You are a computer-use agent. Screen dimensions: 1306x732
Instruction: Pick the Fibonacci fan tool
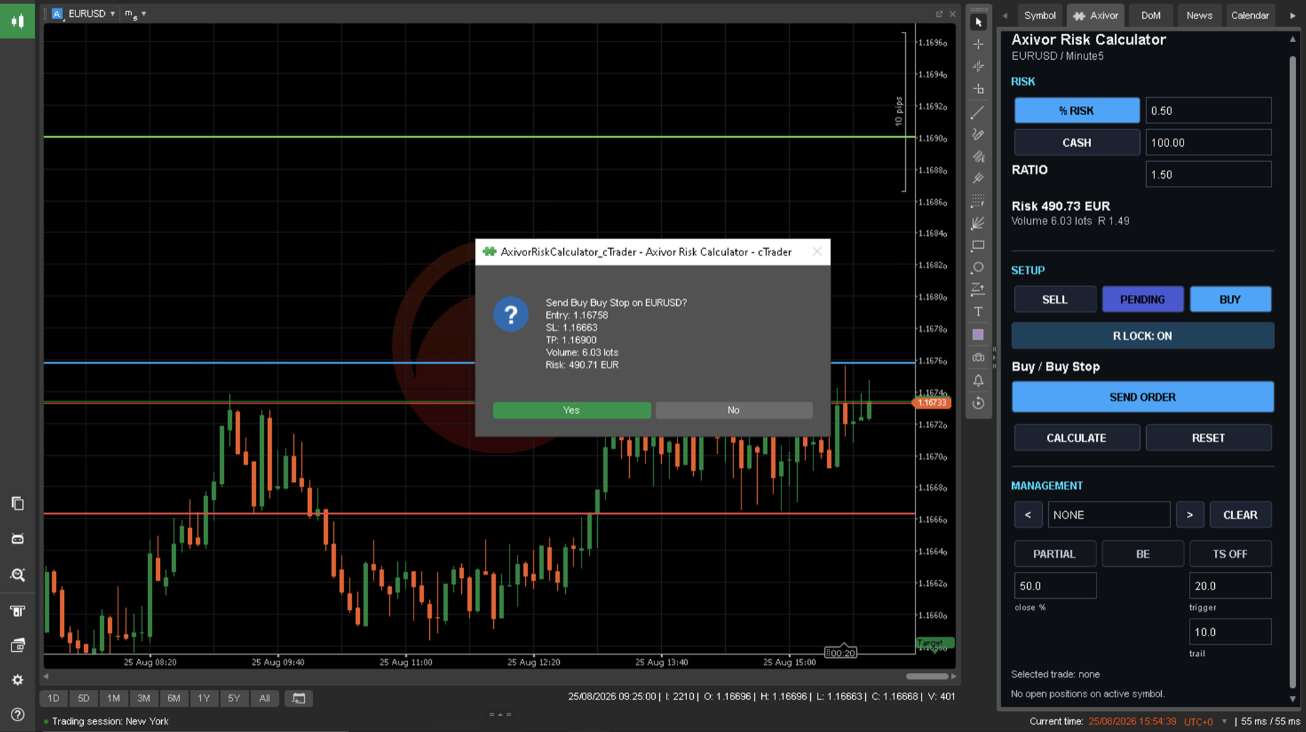pos(978,223)
